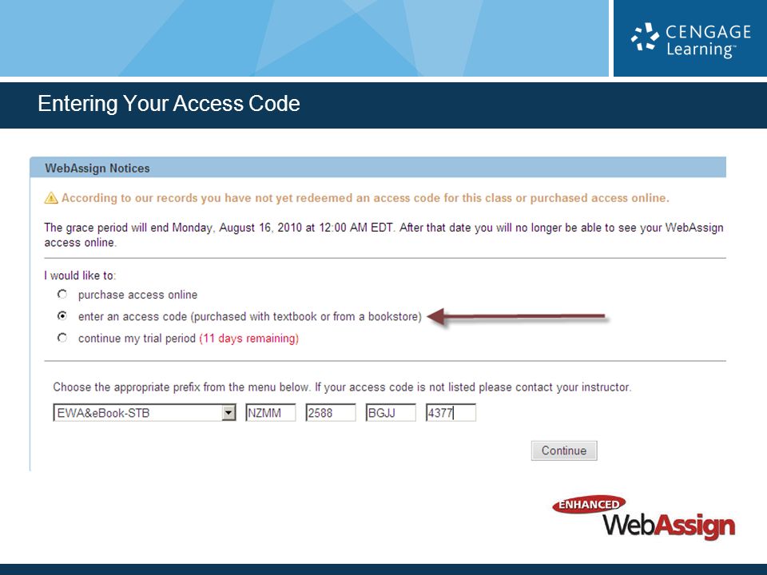The width and height of the screenshot is (767, 575).
Task: Click the BGJJ access code field
Action: (x=391, y=413)
